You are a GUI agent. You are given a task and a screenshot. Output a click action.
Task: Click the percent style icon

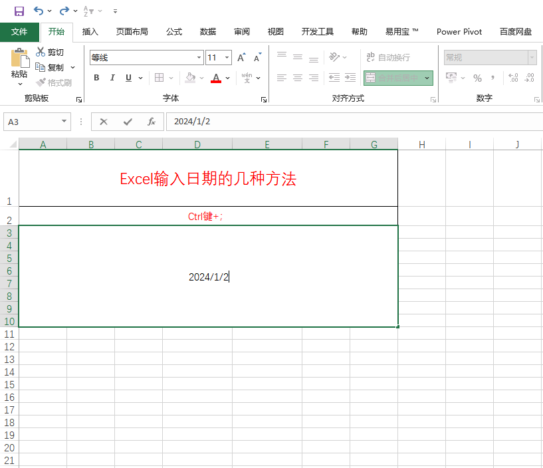[478, 78]
